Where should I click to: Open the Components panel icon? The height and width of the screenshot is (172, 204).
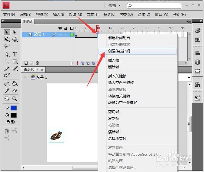click(x=197, y=98)
